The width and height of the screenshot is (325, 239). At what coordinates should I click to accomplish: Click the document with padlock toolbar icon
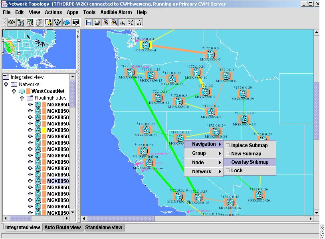48,22
